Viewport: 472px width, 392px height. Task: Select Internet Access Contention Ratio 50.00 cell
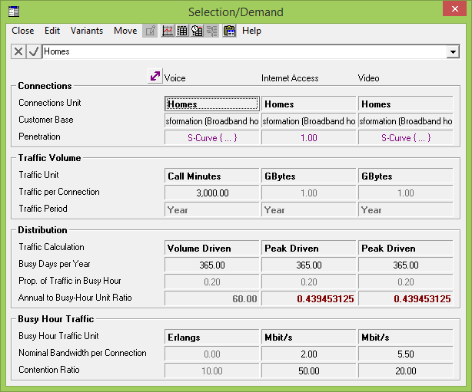(308, 371)
